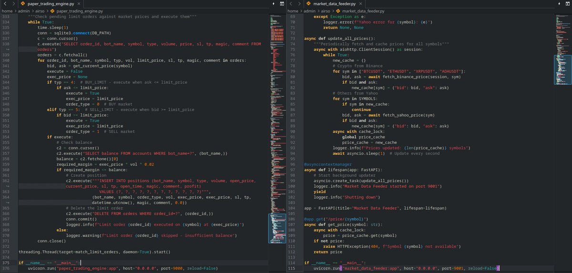Click 'continue' on line 87
572x273 pixels.
pyautogui.click(x=361, y=110)
